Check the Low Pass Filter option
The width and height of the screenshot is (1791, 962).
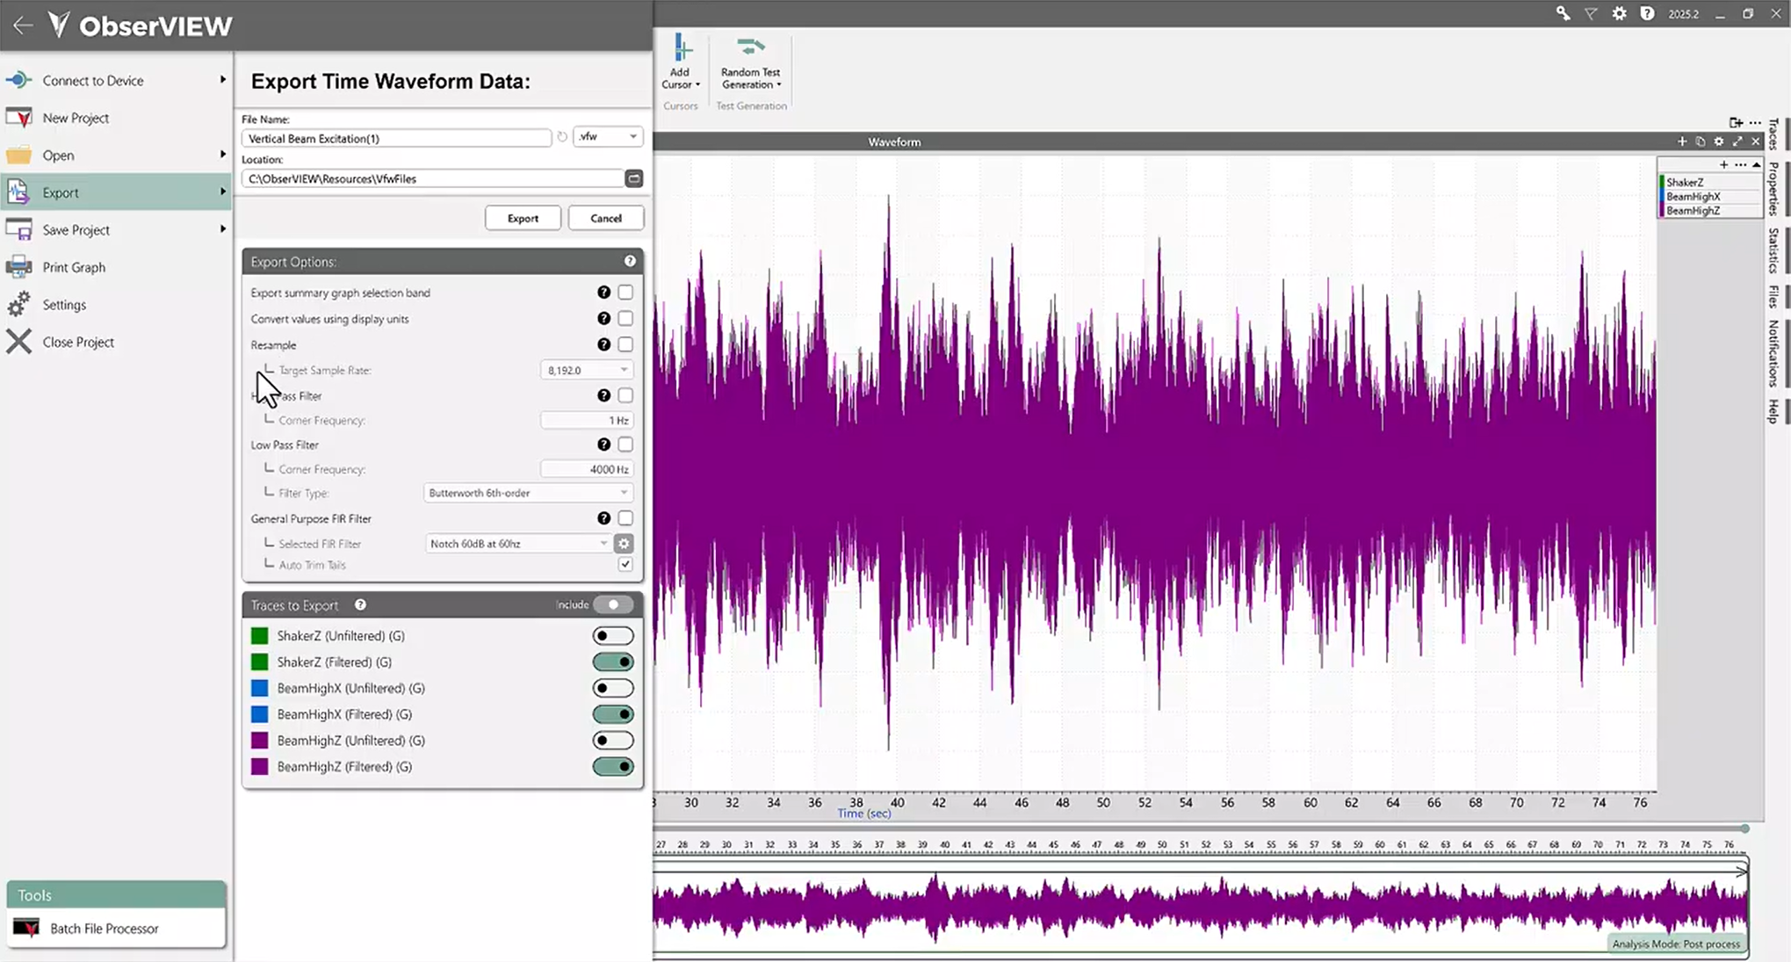tap(625, 445)
